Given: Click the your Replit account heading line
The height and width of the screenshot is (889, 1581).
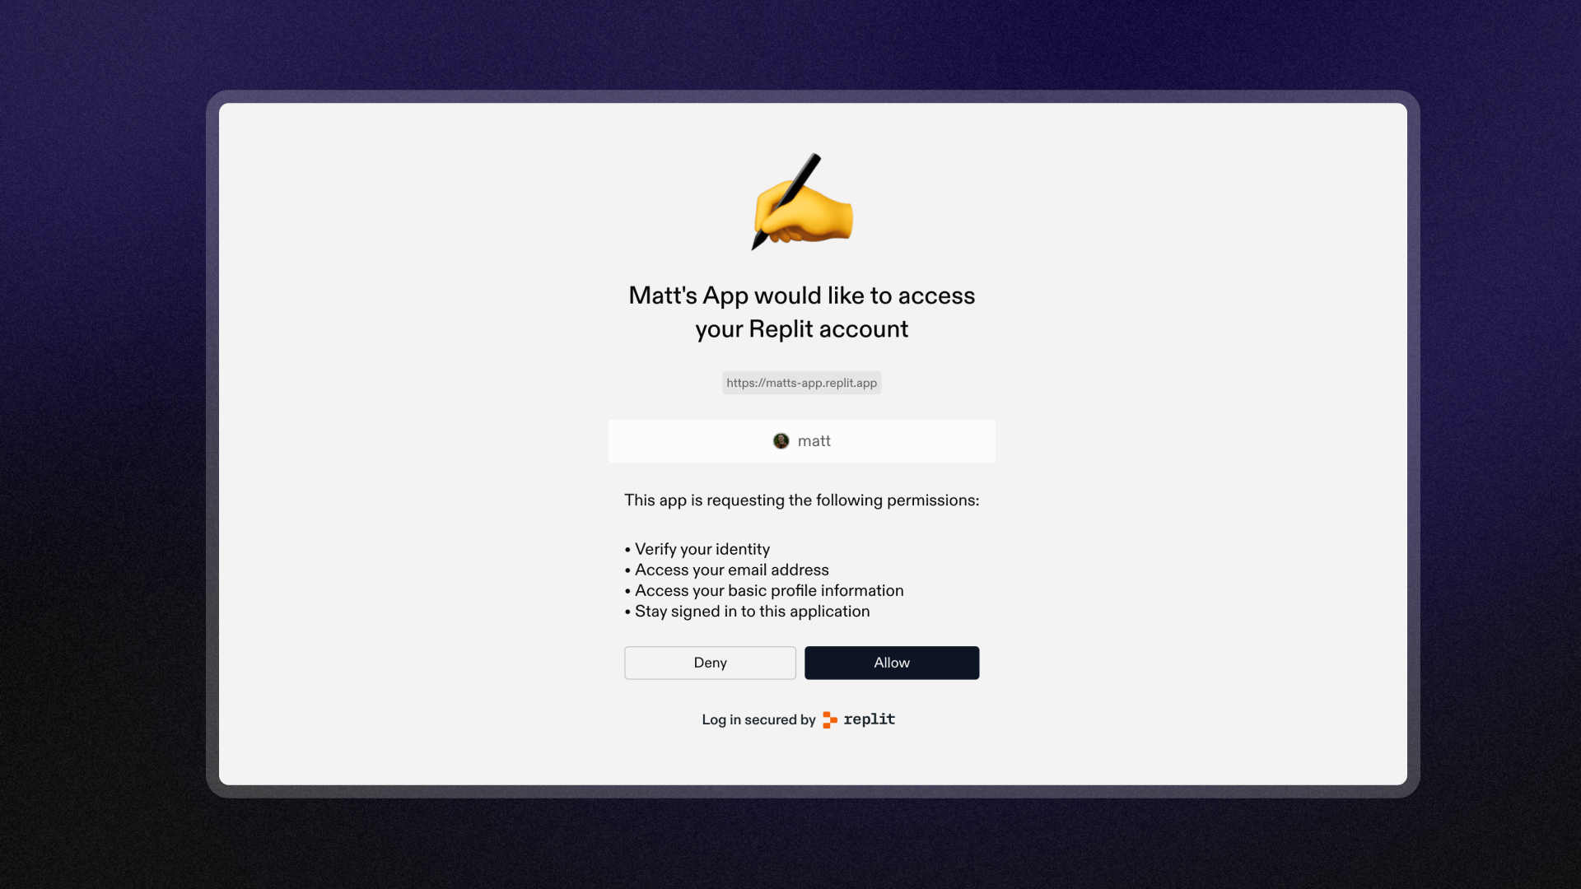Looking at the screenshot, I should coord(801,329).
